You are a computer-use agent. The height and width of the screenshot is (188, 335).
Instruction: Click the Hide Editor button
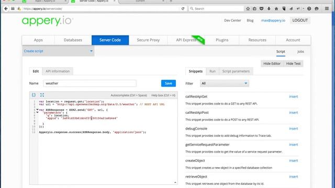pos(272,64)
